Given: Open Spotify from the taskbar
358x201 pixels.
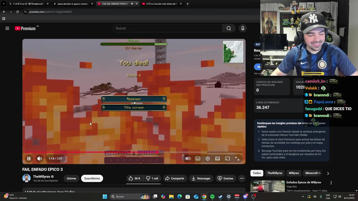Looking at the screenshot, I should tap(212, 197).
